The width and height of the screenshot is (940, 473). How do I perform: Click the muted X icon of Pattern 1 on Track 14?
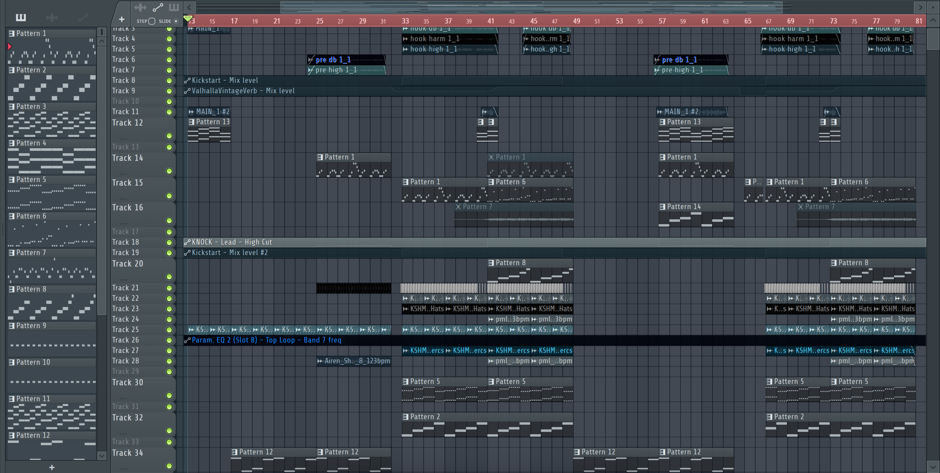coord(491,157)
